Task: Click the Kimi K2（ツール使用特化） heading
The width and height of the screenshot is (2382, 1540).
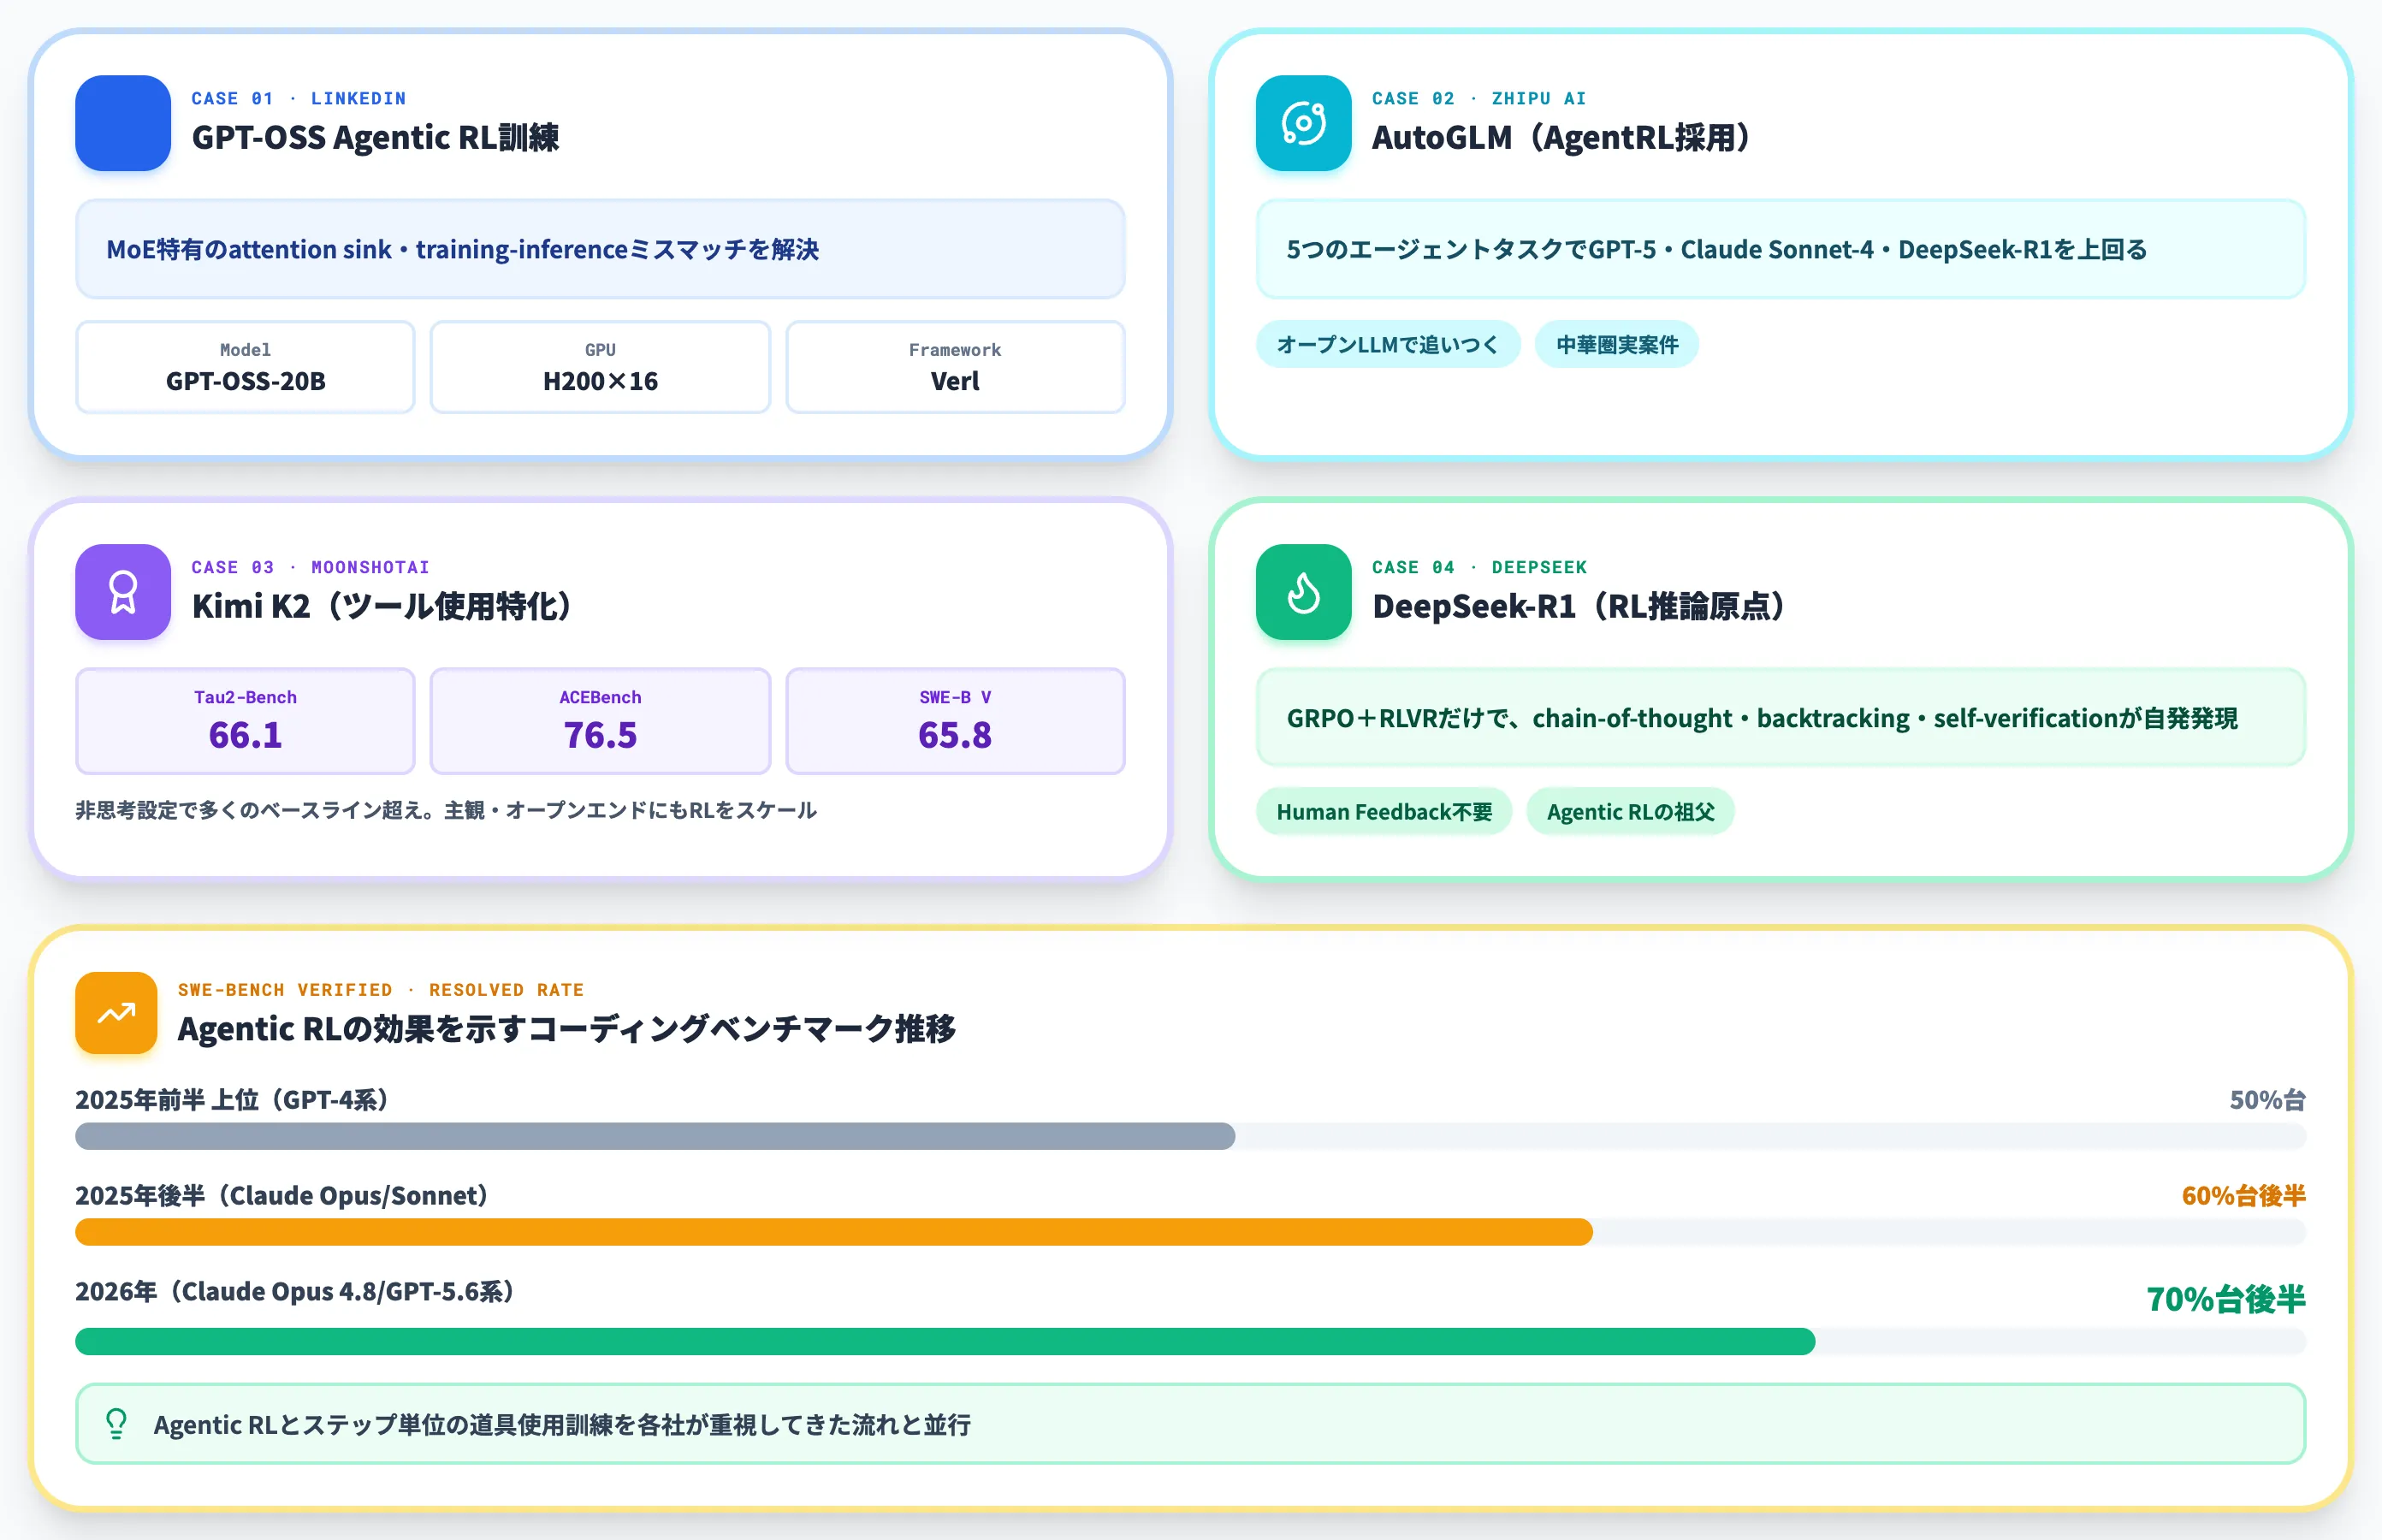Action: [382, 606]
